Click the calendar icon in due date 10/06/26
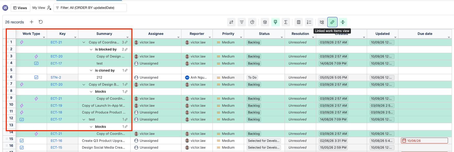454x152 pixels. coord(404,141)
